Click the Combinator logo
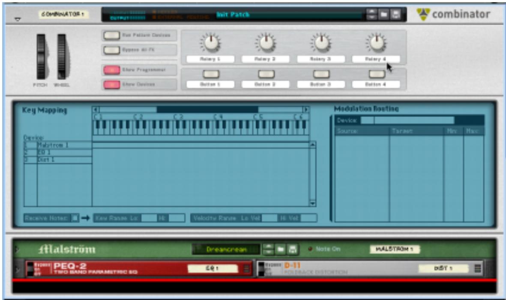 [x=453, y=14]
